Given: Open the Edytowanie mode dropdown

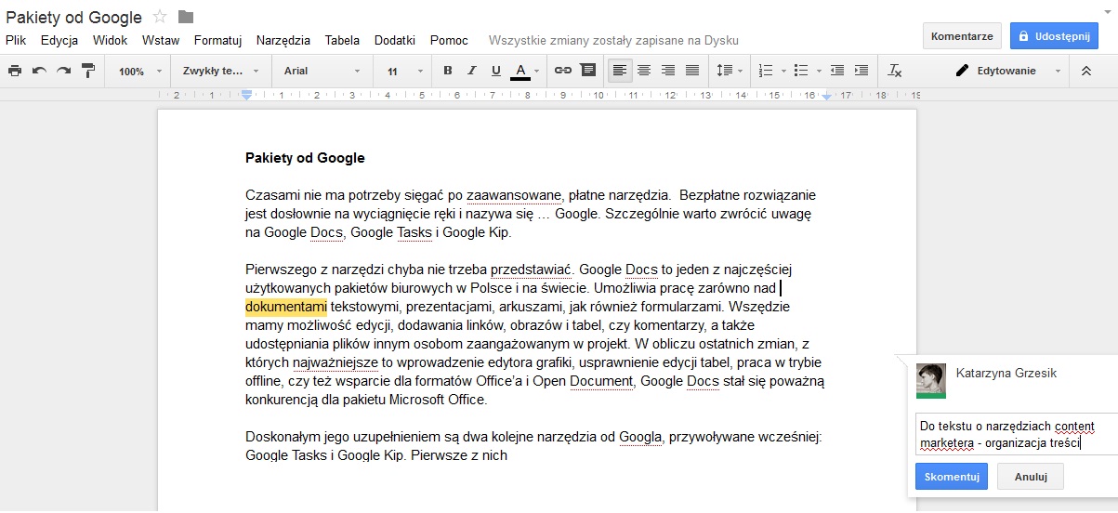Looking at the screenshot, I should tap(1008, 71).
